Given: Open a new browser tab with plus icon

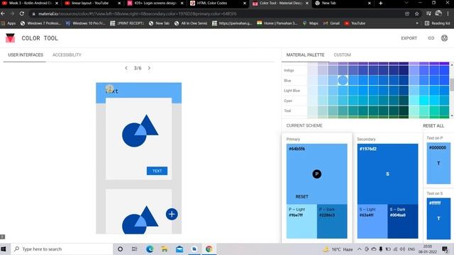Looking at the screenshot, I should (x=380, y=3).
